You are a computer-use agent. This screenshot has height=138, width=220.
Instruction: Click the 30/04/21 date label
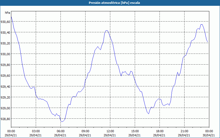tap(209, 135)
